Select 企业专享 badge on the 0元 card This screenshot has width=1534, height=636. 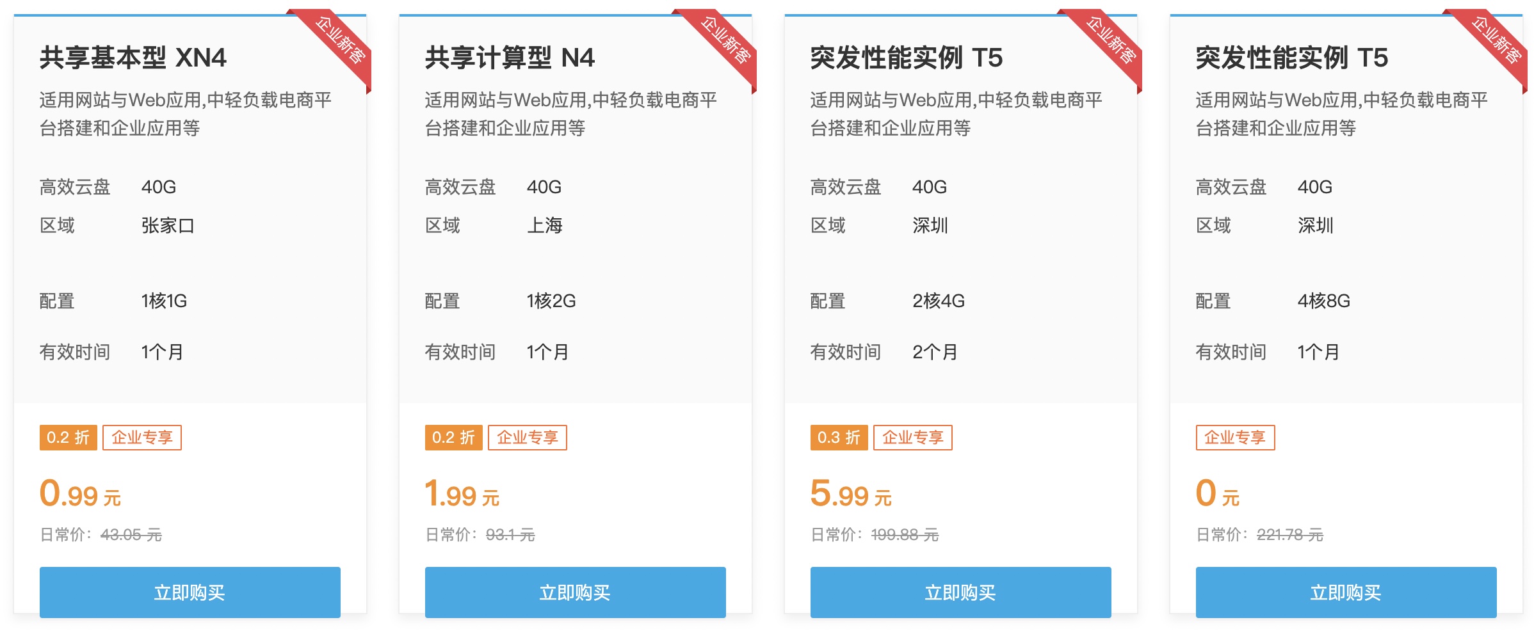coord(1234,438)
